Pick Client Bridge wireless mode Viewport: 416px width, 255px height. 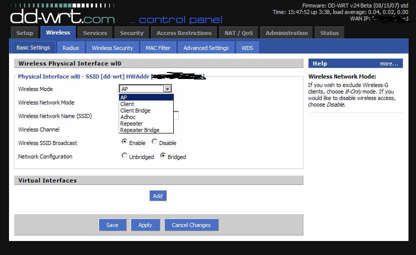tap(146, 110)
